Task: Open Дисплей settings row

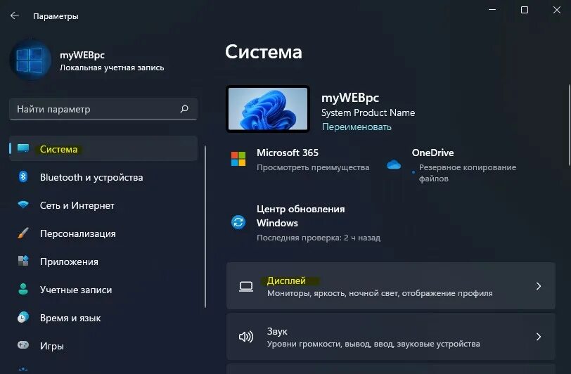Action: click(x=391, y=286)
